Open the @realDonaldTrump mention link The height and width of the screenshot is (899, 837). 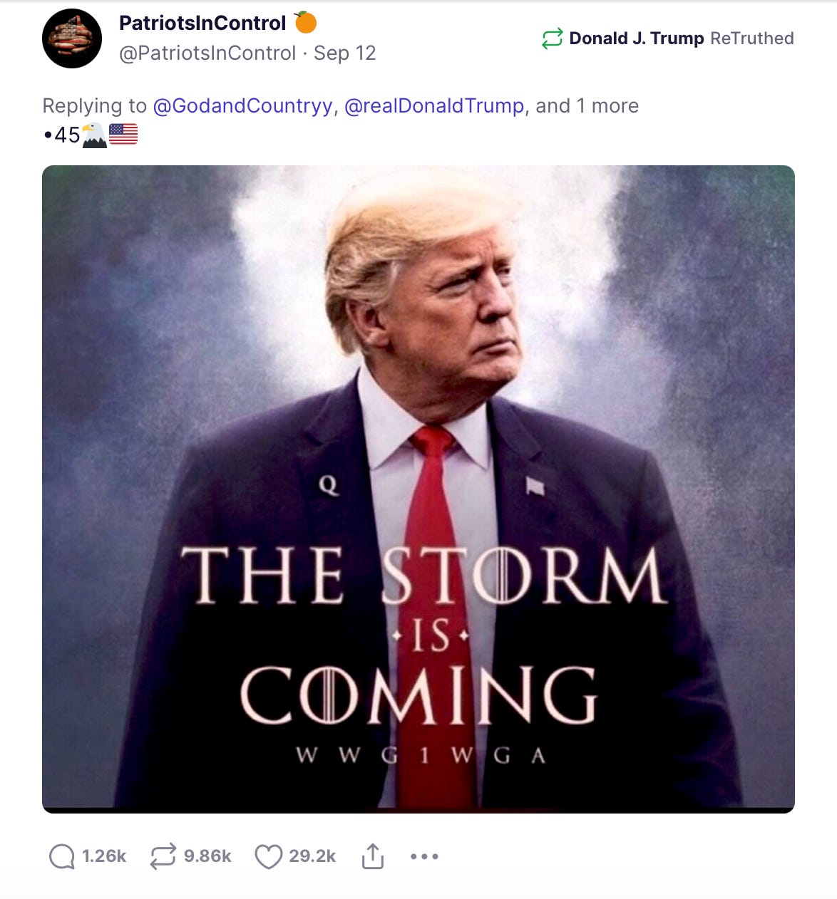pos(434,106)
